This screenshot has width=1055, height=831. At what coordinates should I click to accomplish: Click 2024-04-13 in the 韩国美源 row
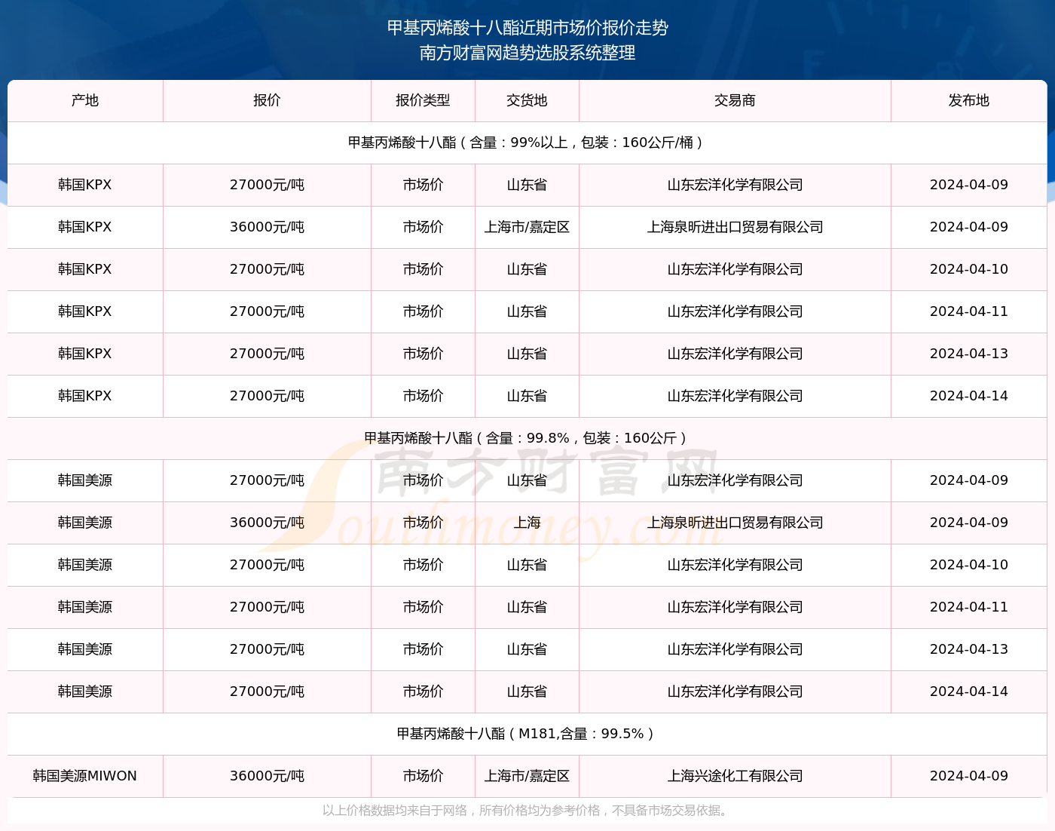(968, 649)
